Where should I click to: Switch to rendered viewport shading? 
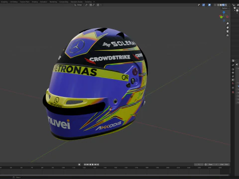pos(226,5)
